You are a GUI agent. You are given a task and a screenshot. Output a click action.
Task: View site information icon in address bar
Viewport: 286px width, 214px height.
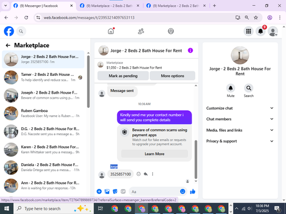tap(38, 18)
